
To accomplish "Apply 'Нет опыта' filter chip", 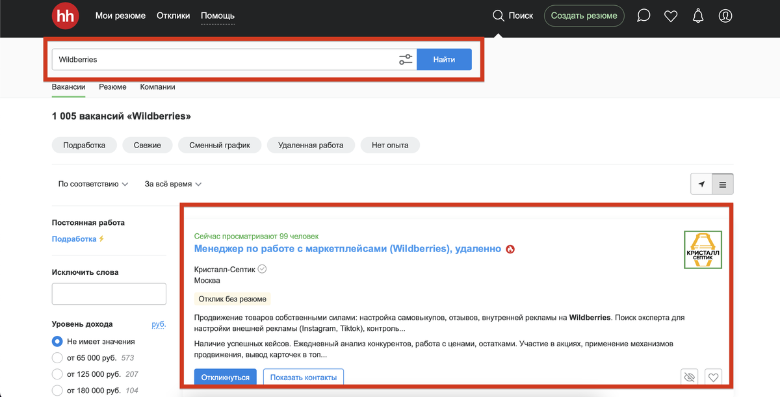I will click(x=390, y=145).
